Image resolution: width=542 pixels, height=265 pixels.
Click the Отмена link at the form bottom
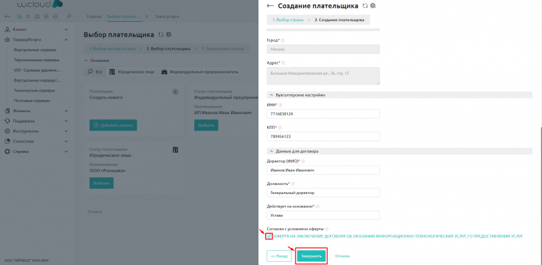tap(343, 256)
